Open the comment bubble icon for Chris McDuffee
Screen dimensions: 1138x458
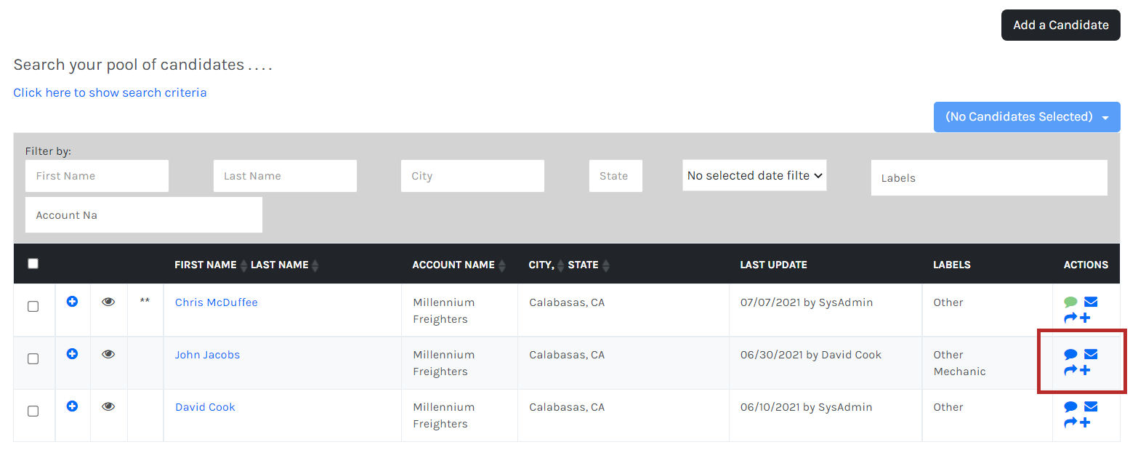[1070, 302]
